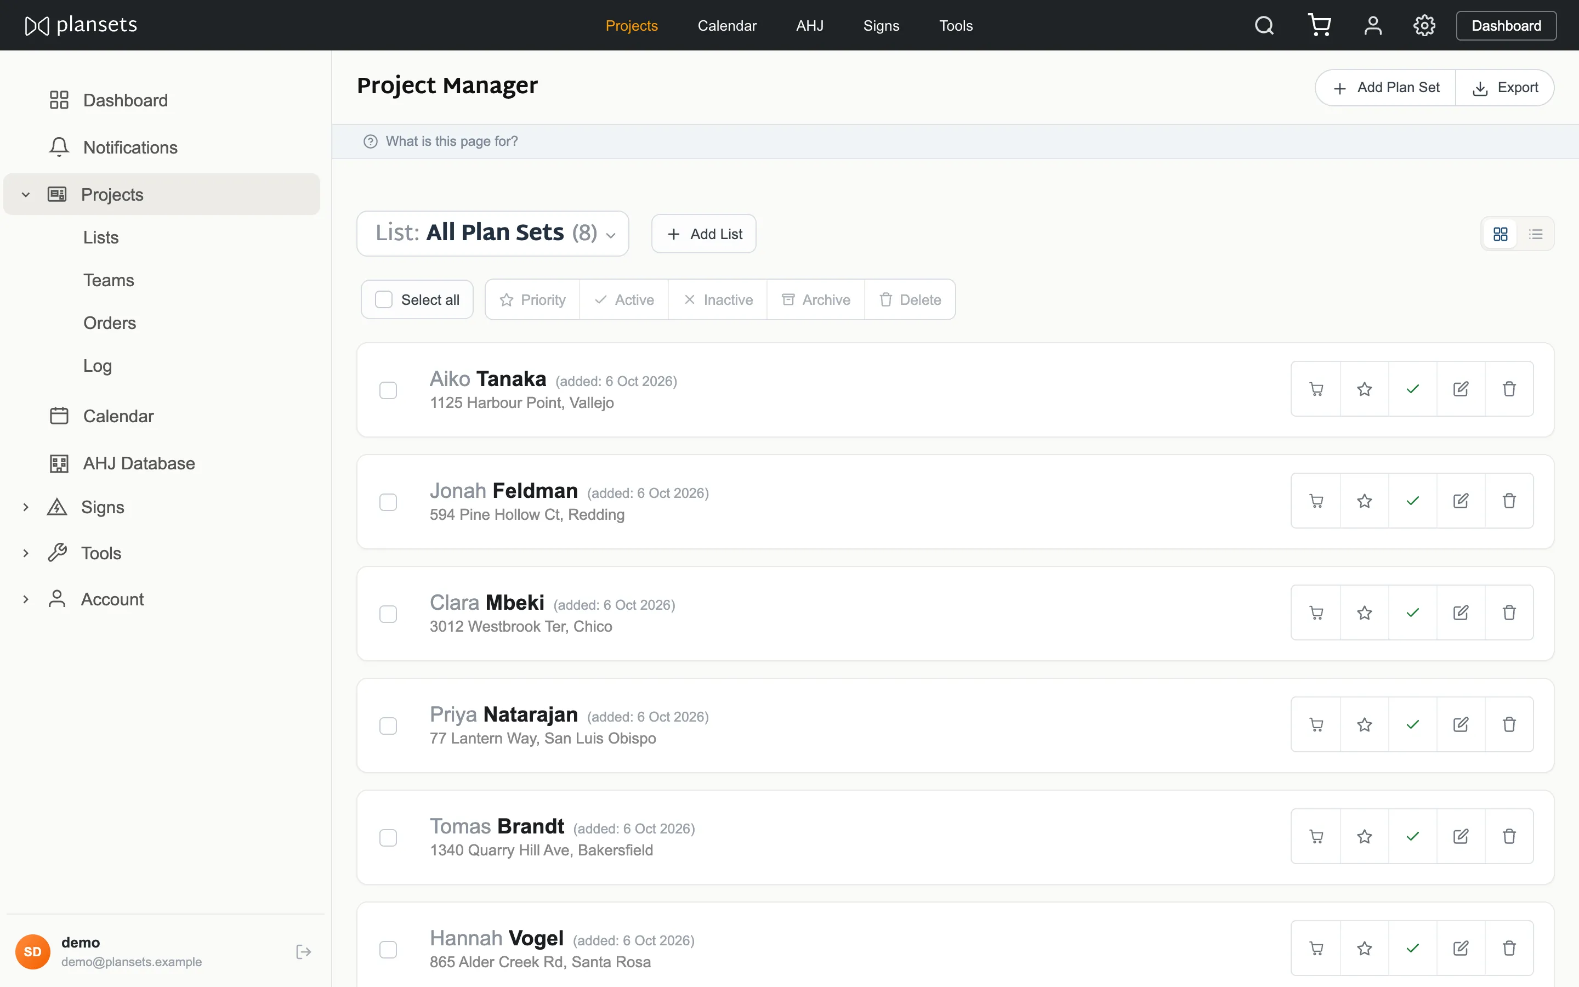Select Jonah Feldman checkbox
Image resolution: width=1579 pixels, height=987 pixels.
tap(388, 502)
